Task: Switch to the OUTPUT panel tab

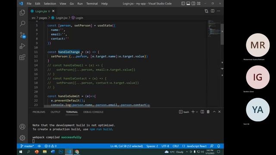Action: click(x=56, y=112)
